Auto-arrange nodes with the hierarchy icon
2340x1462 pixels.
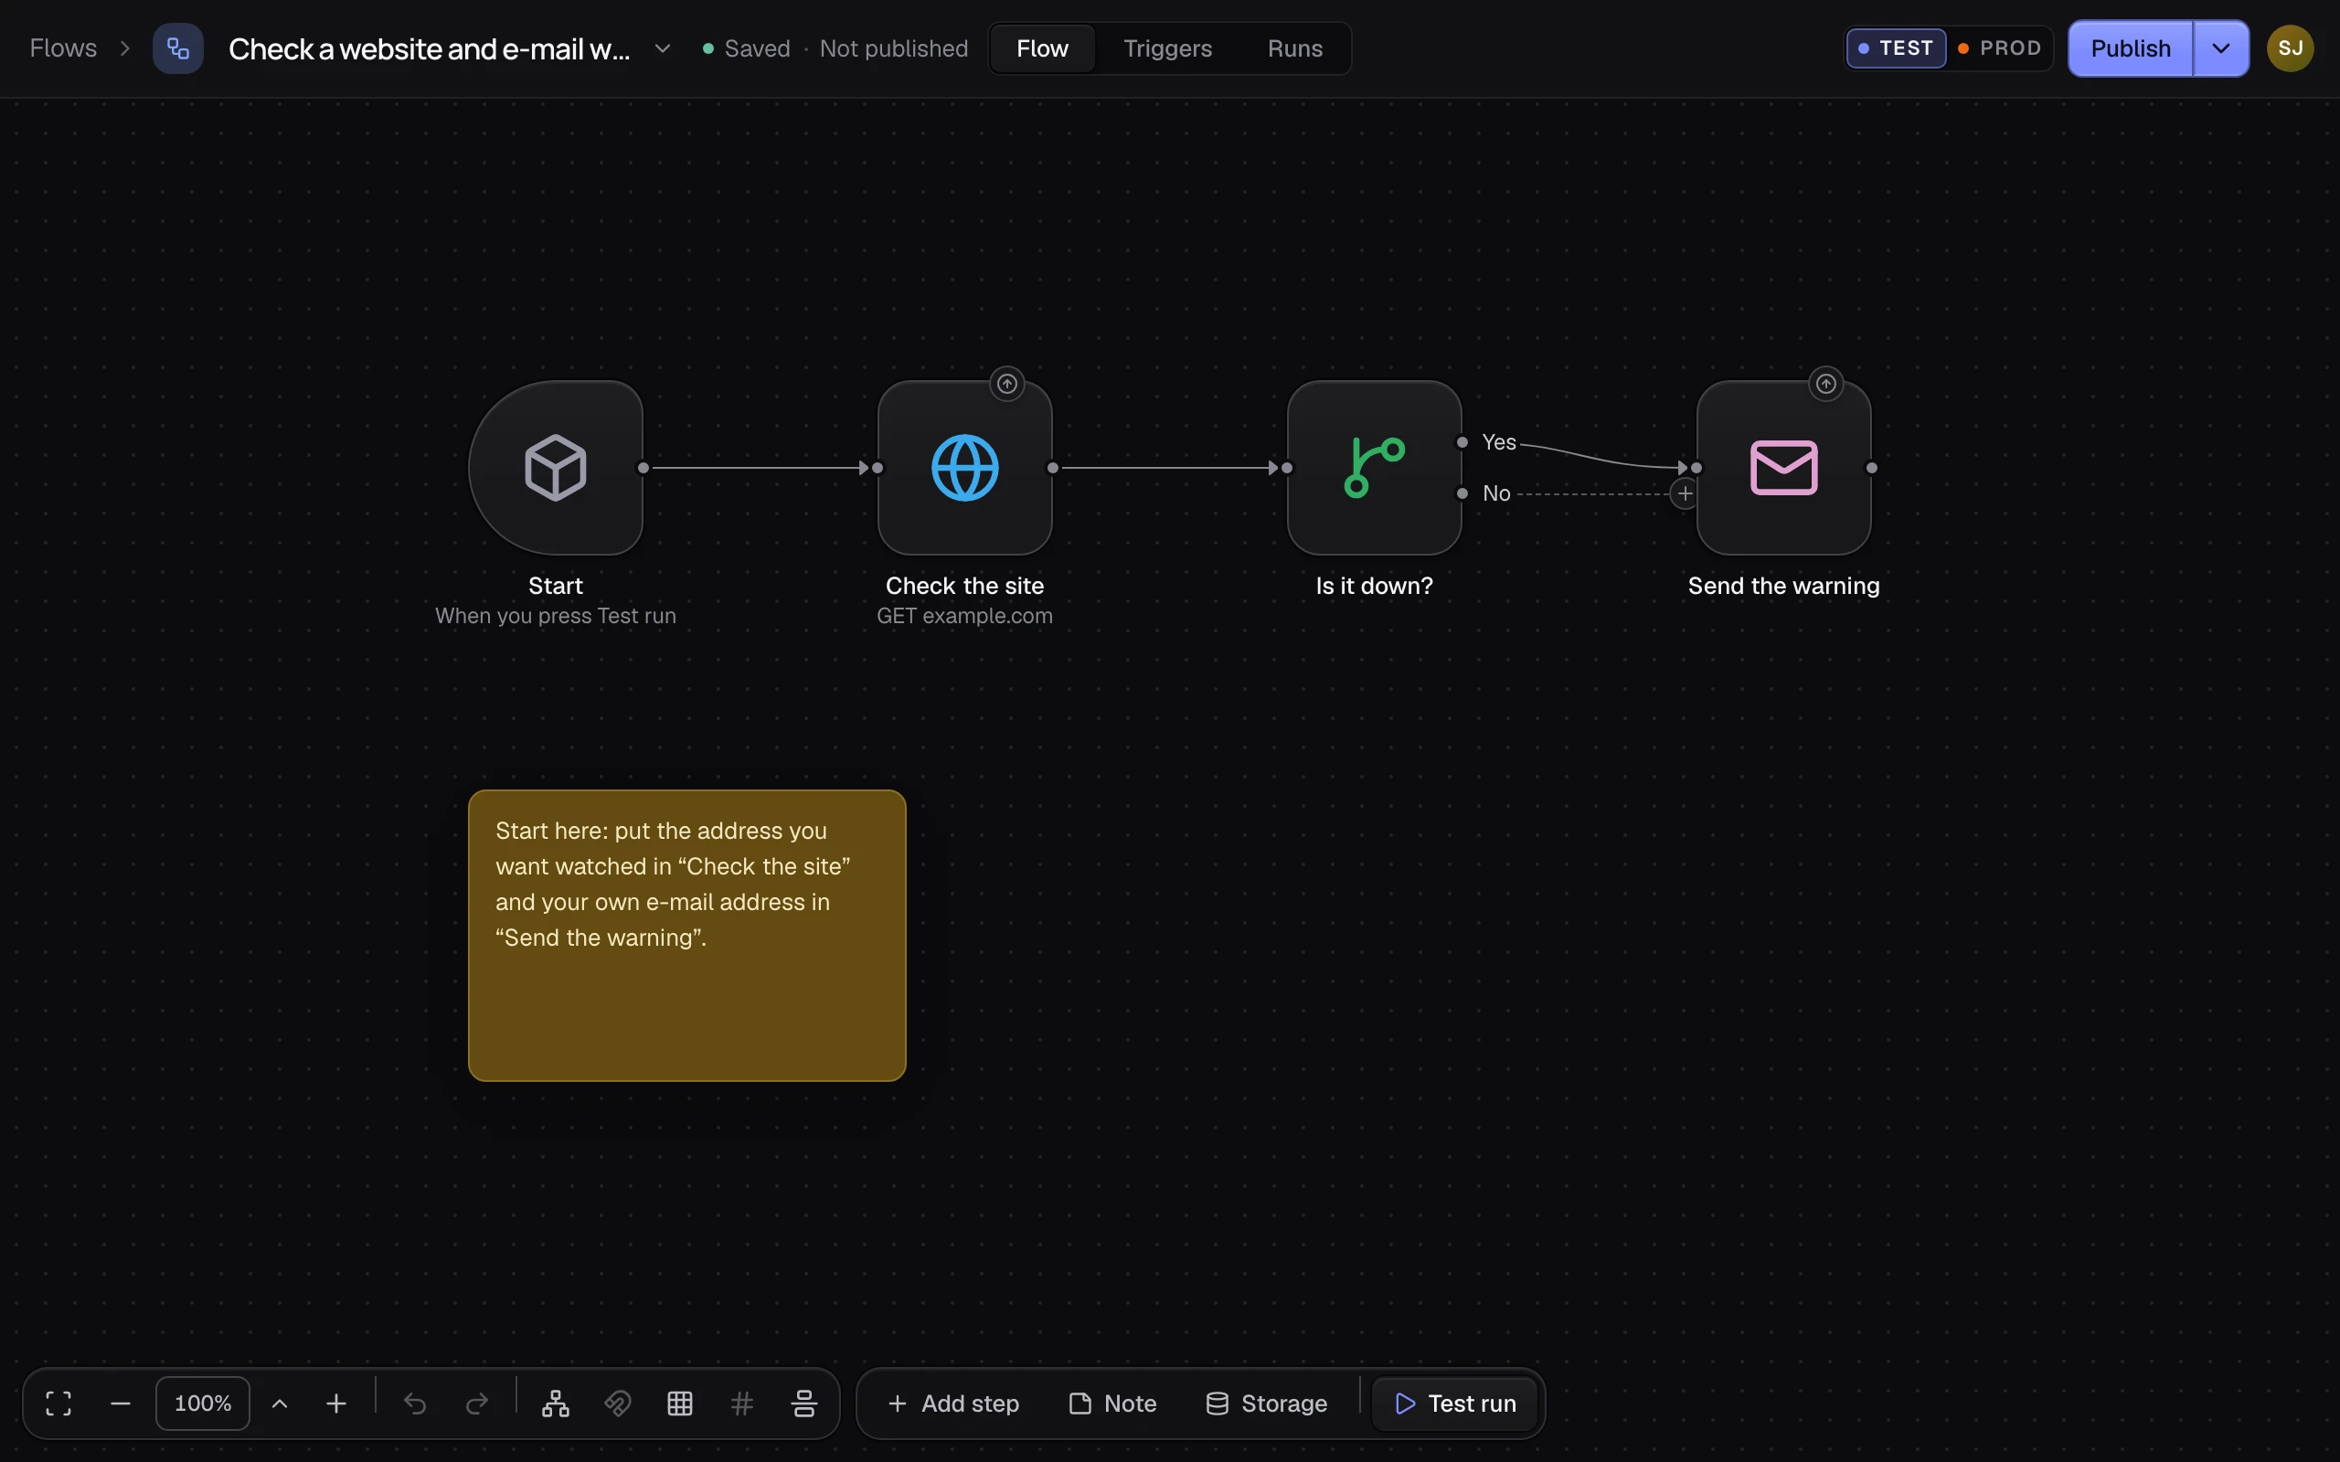coord(555,1403)
